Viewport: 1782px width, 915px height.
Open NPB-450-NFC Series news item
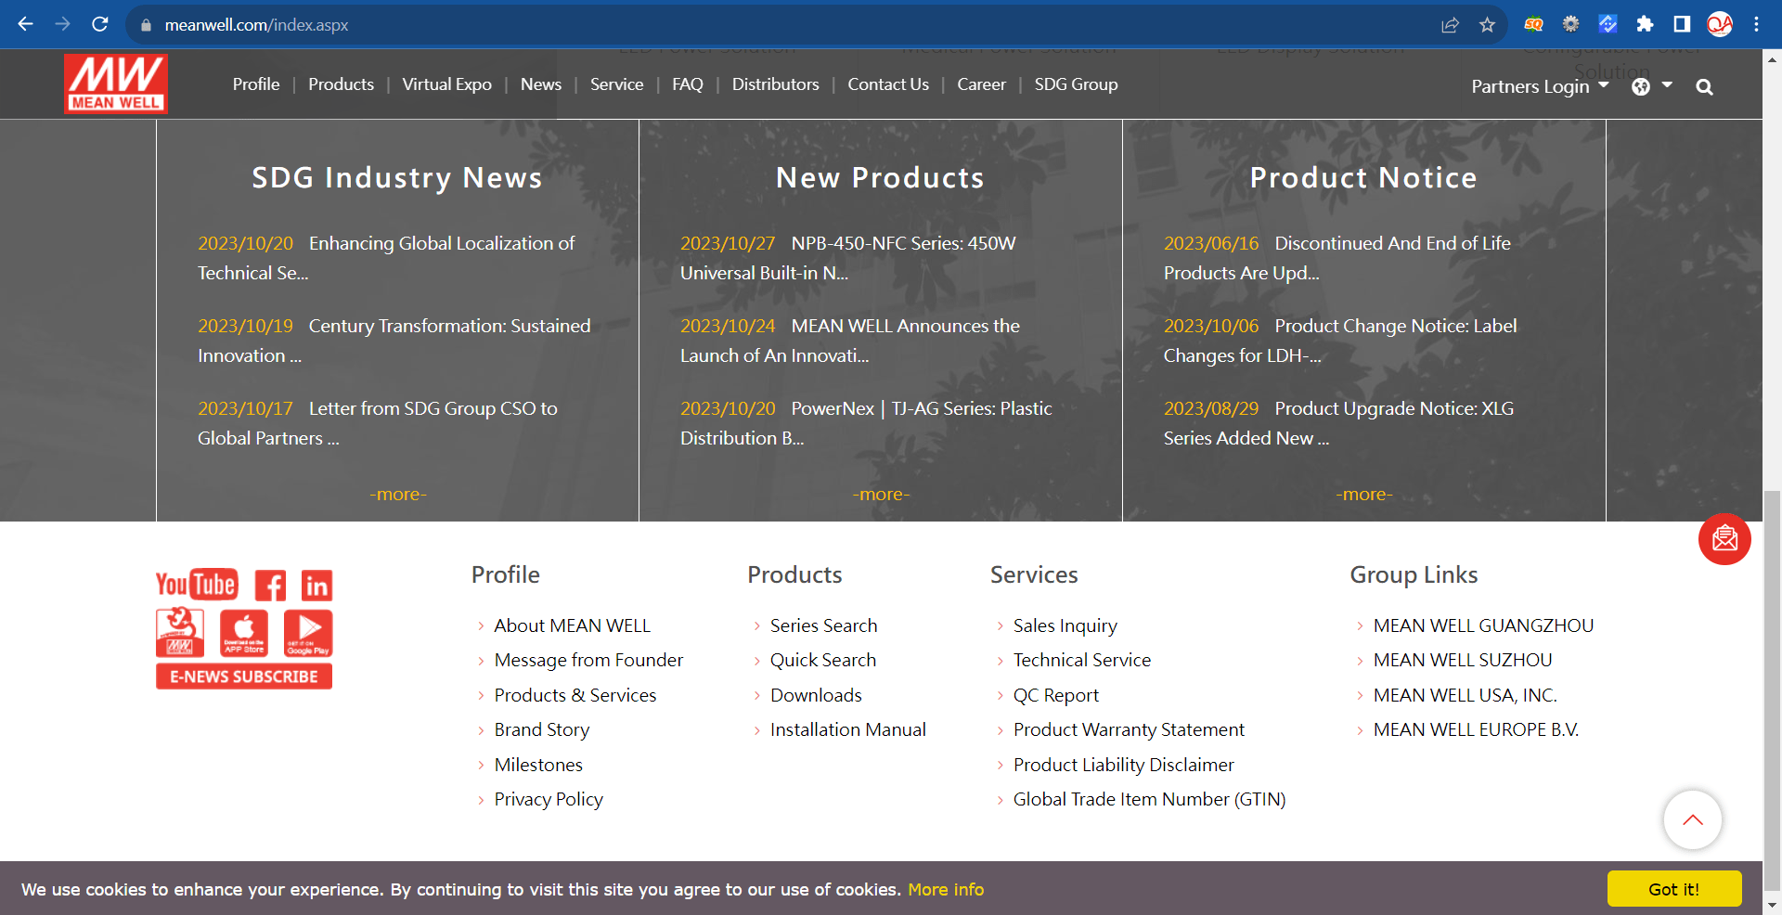point(848,258)
